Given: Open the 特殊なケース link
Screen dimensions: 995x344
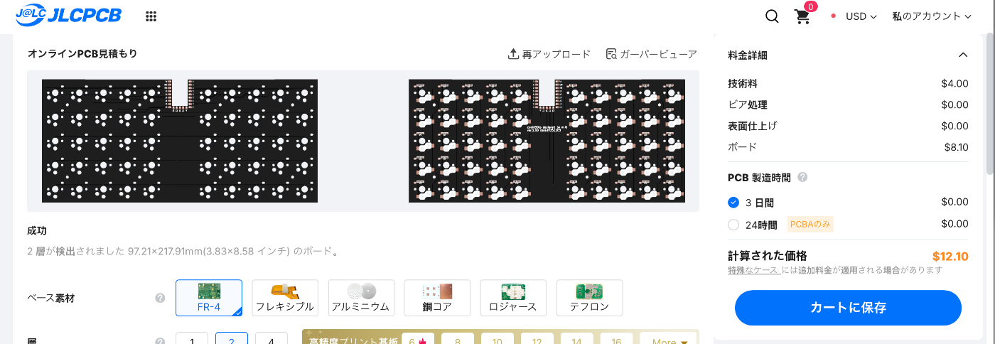Looking at the screenshot, I should pyautogui.click(x=754, y=270).
